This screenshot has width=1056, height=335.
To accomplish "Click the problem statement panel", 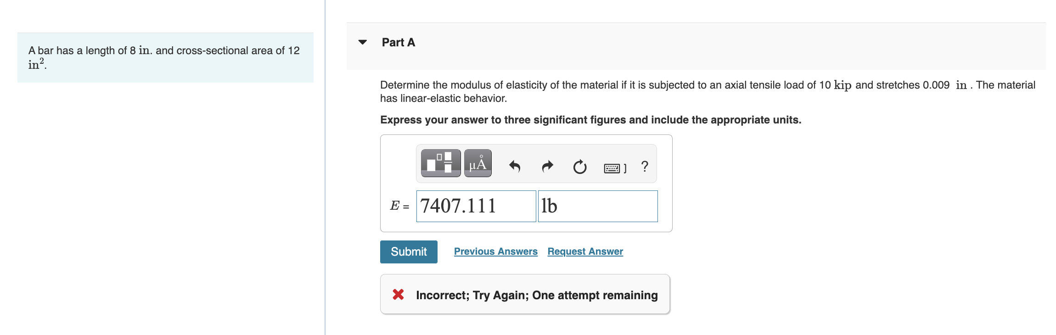I will pos(165,57).
